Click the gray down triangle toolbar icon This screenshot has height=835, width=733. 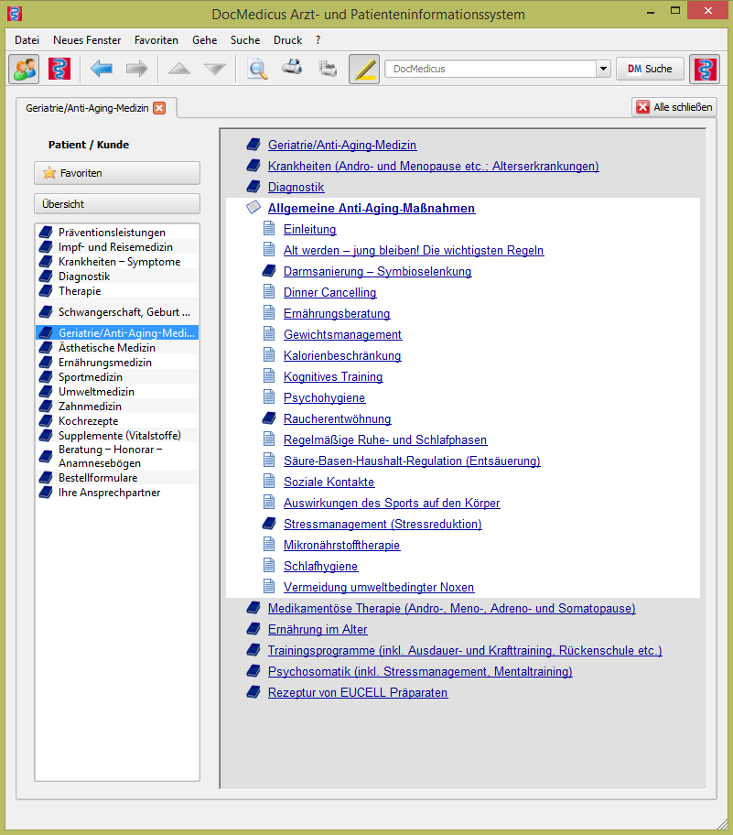(215, 69)
